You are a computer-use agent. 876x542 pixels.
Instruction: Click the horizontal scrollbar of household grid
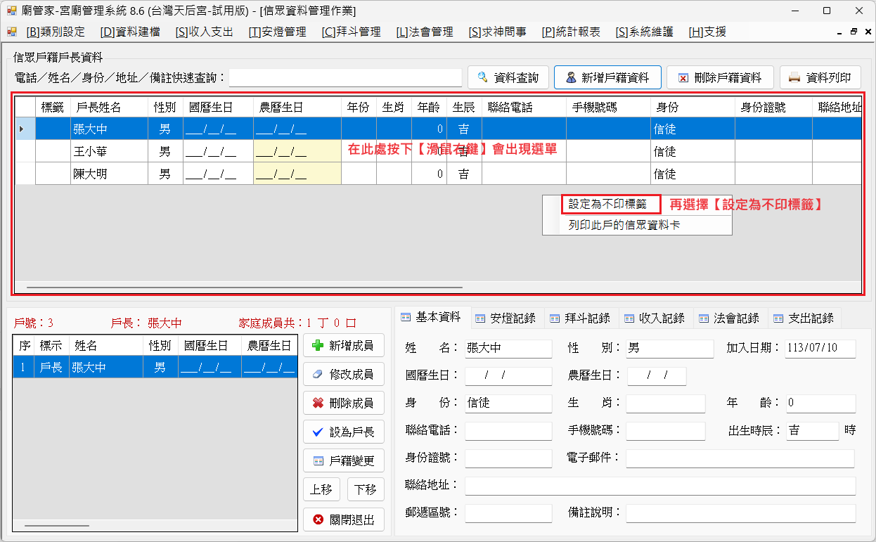244,287
